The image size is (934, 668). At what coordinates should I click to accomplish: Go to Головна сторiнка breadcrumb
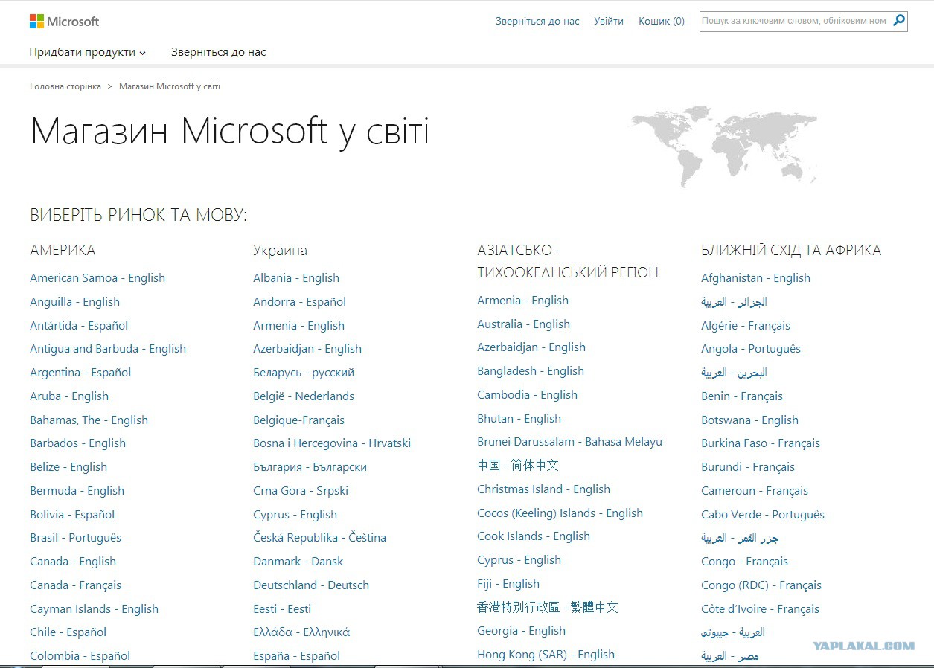(x=65, y=86)
